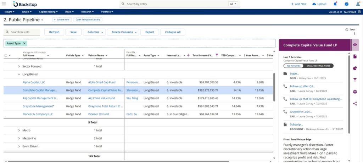Open the pie chart sidebar icon
The width and height of the screenshot is (363, 163).
pyautogui.click(x=355, y=68)
